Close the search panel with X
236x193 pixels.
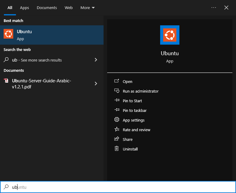(226, 8)
